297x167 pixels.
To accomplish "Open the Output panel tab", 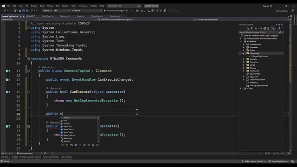I will [x=14, y=157].
